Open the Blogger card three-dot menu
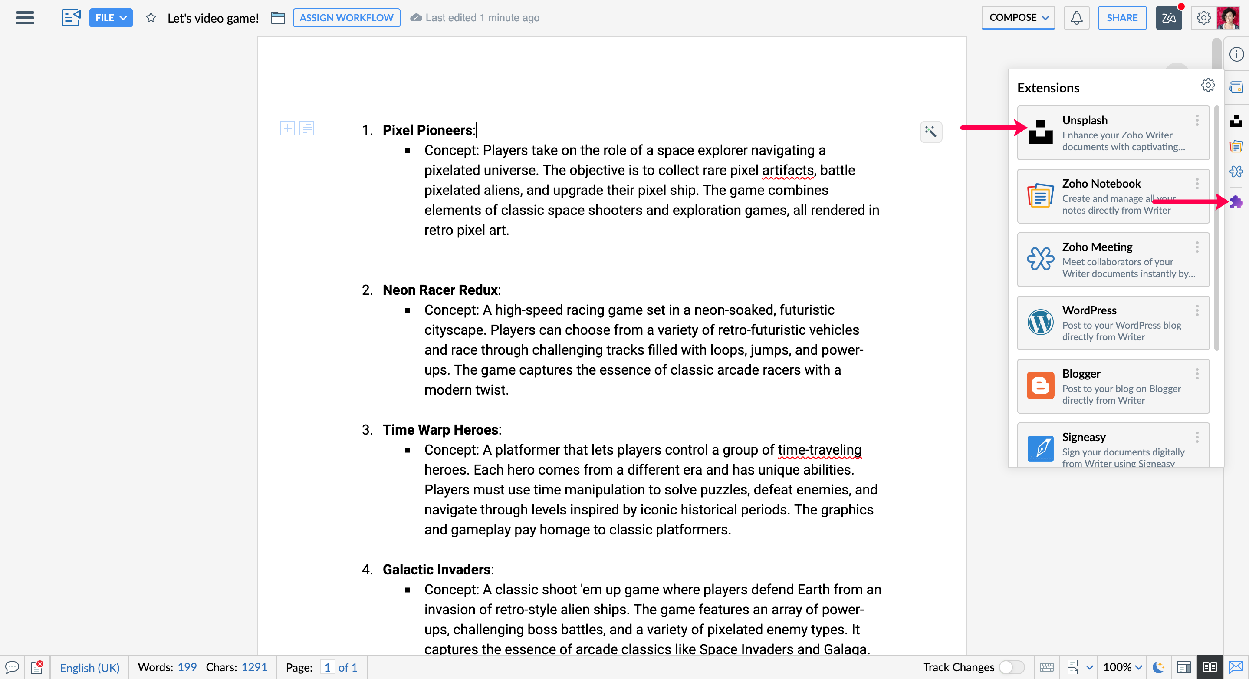The width and height of the screenshot is (1249, 679). click(x=1196, y=373)
